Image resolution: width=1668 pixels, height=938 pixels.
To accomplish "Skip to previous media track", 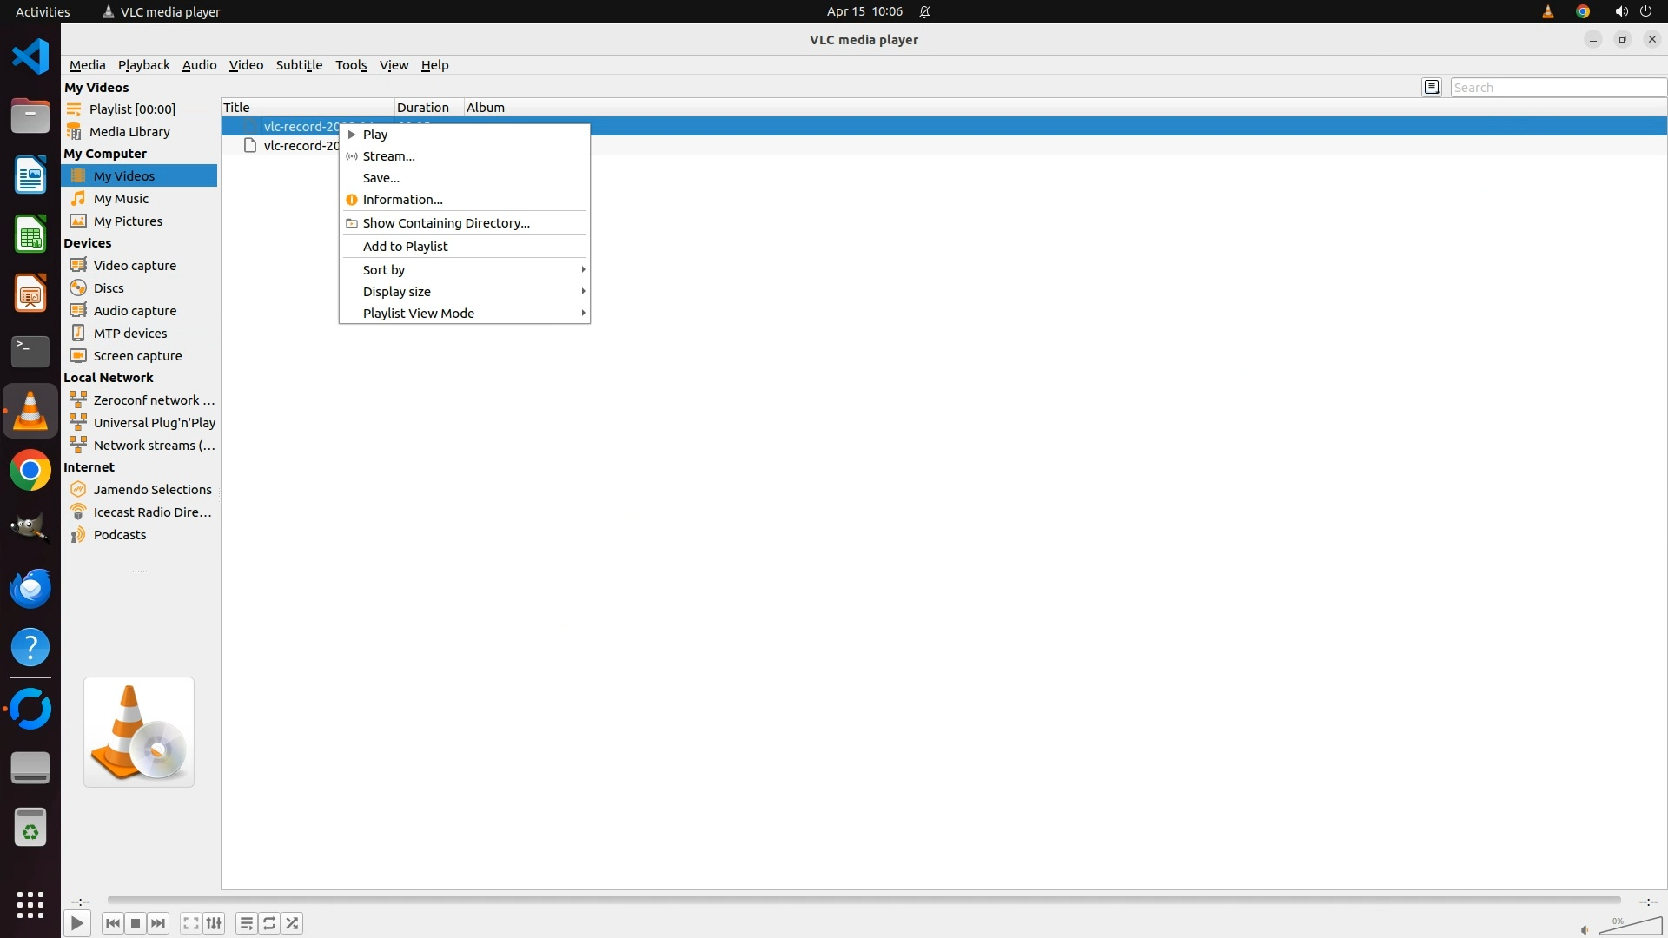I will [112, 923].
